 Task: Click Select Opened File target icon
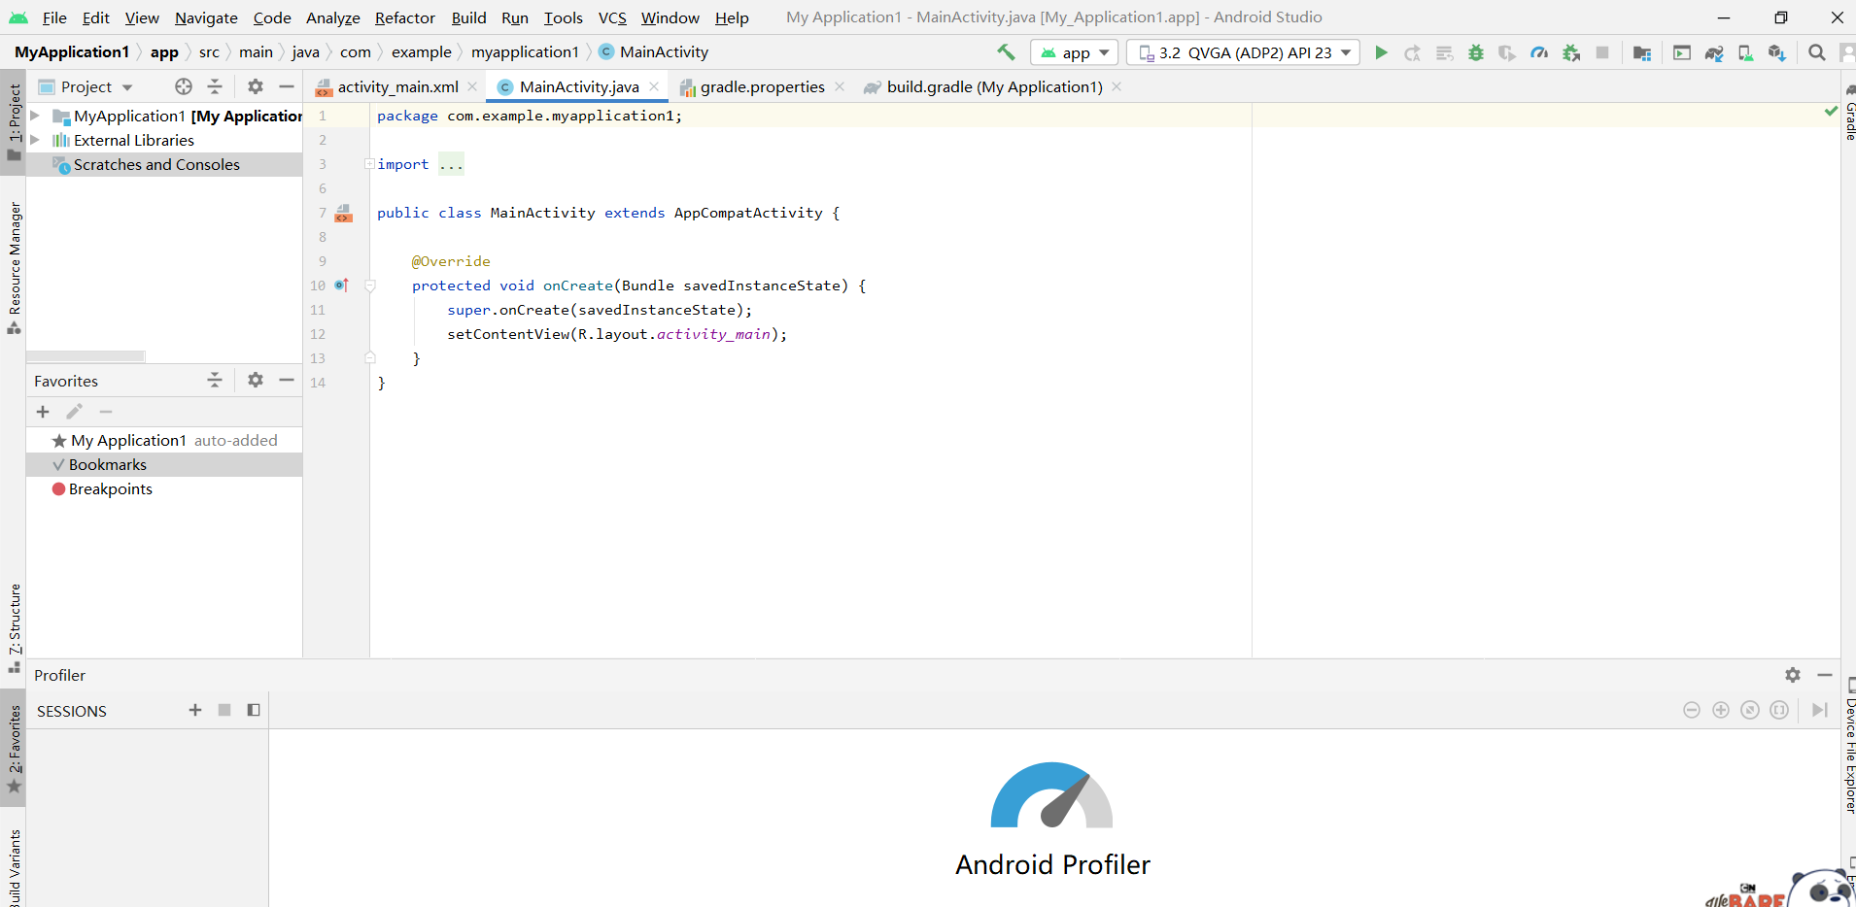click(184, 86)
